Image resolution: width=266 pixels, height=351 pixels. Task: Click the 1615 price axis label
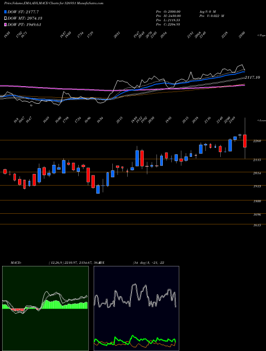(x=257, y=225)
